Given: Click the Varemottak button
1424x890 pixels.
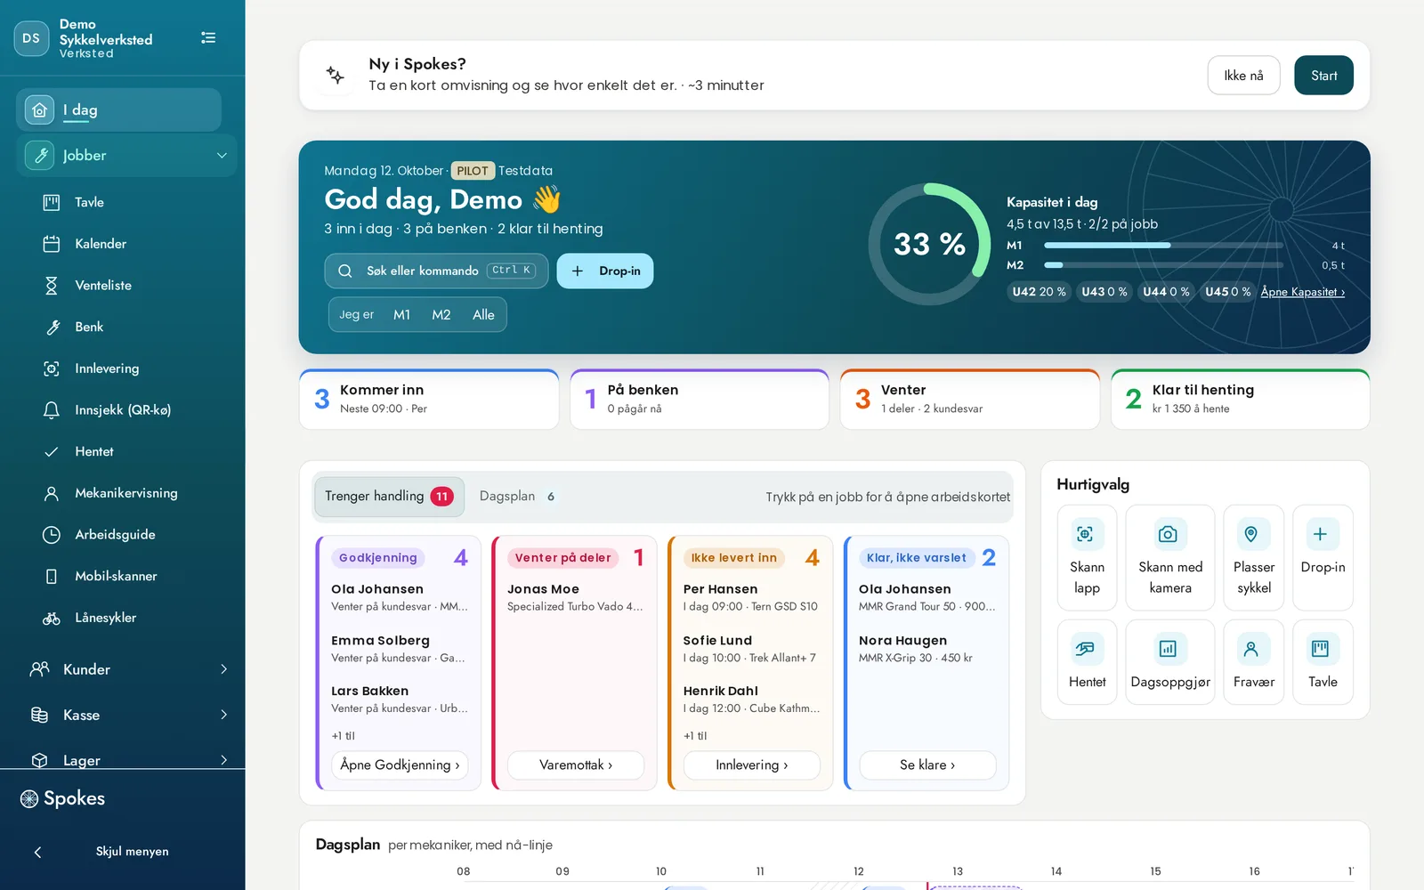Looking at the screenshot, I should pyautogui.click(x=576, y=765).
